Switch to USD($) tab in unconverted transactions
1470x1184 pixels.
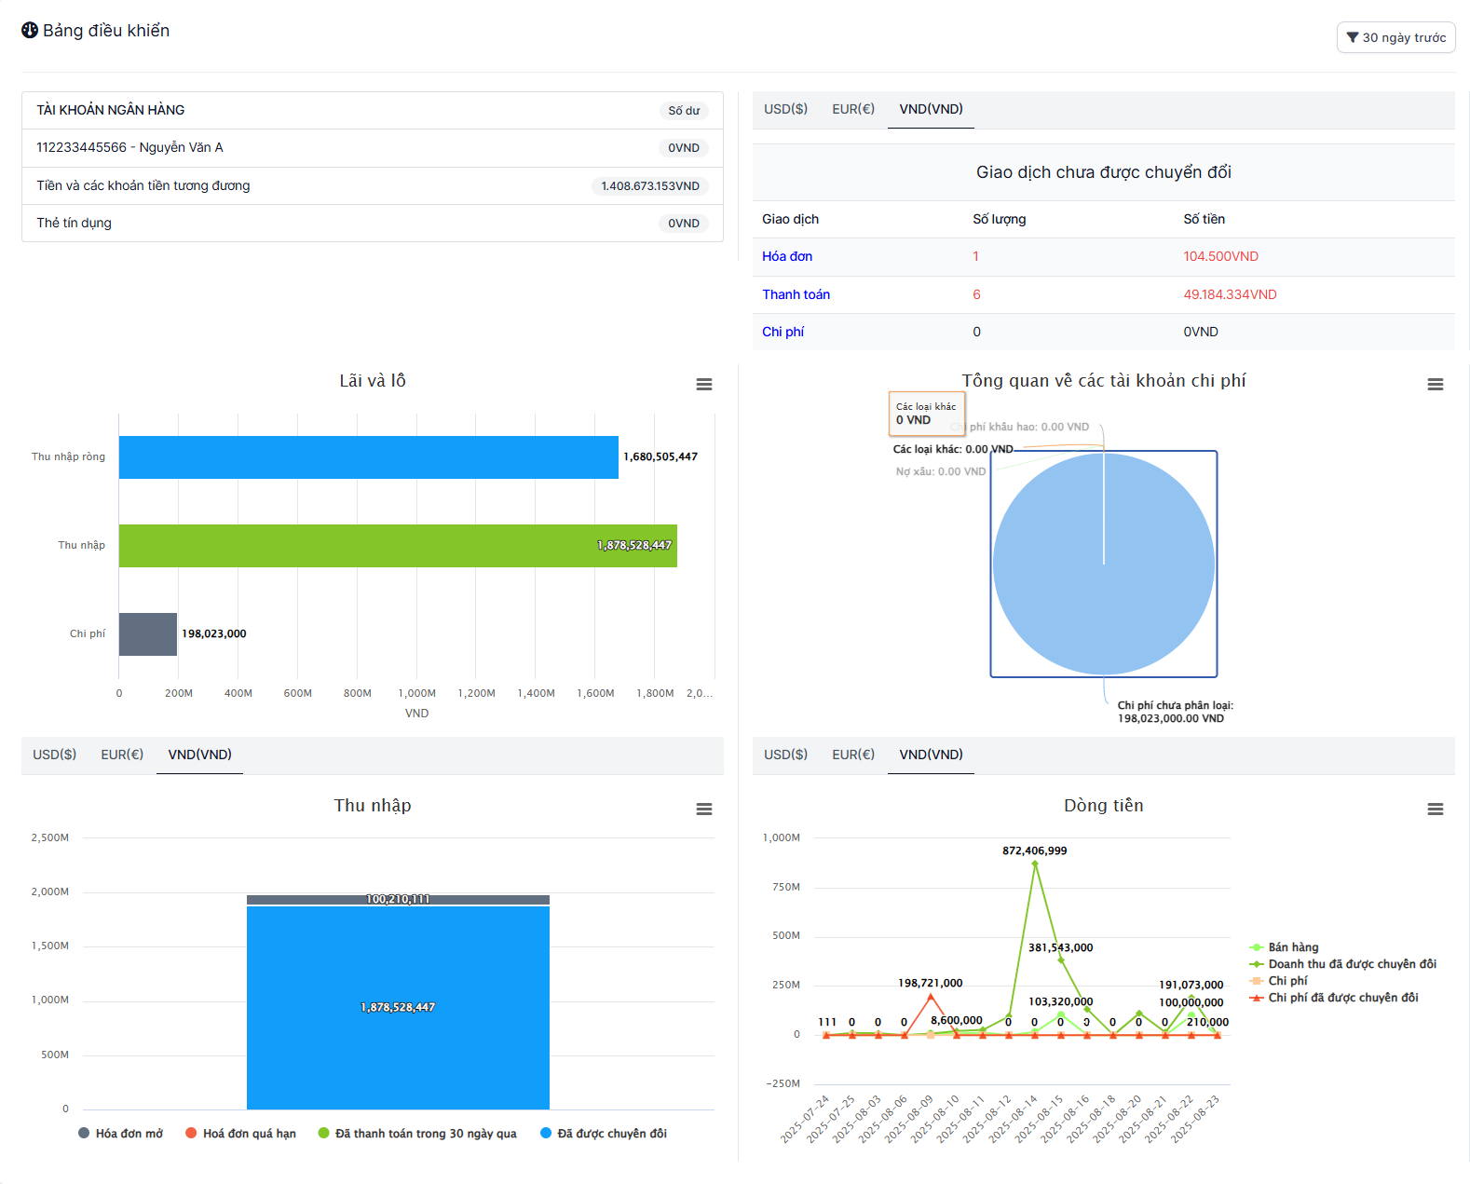[785, 109]
